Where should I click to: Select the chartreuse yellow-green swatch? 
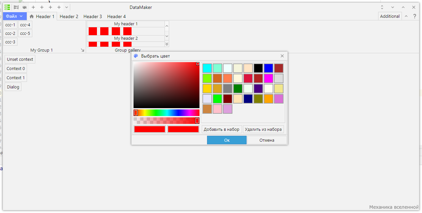coord(207,78)
